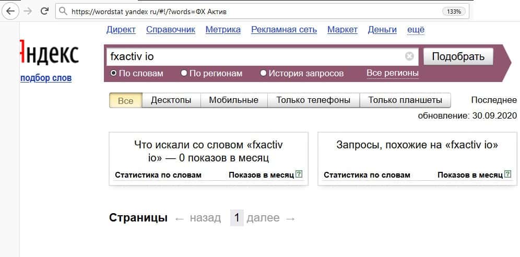Open the Метрика link
Screen dimensions: 520x257
223,30
